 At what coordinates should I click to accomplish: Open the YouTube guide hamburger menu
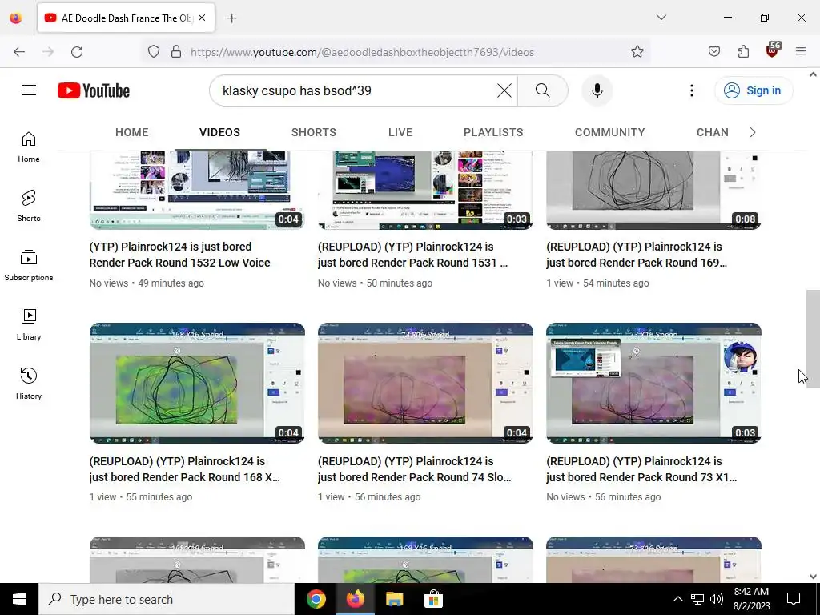point(29,90)
